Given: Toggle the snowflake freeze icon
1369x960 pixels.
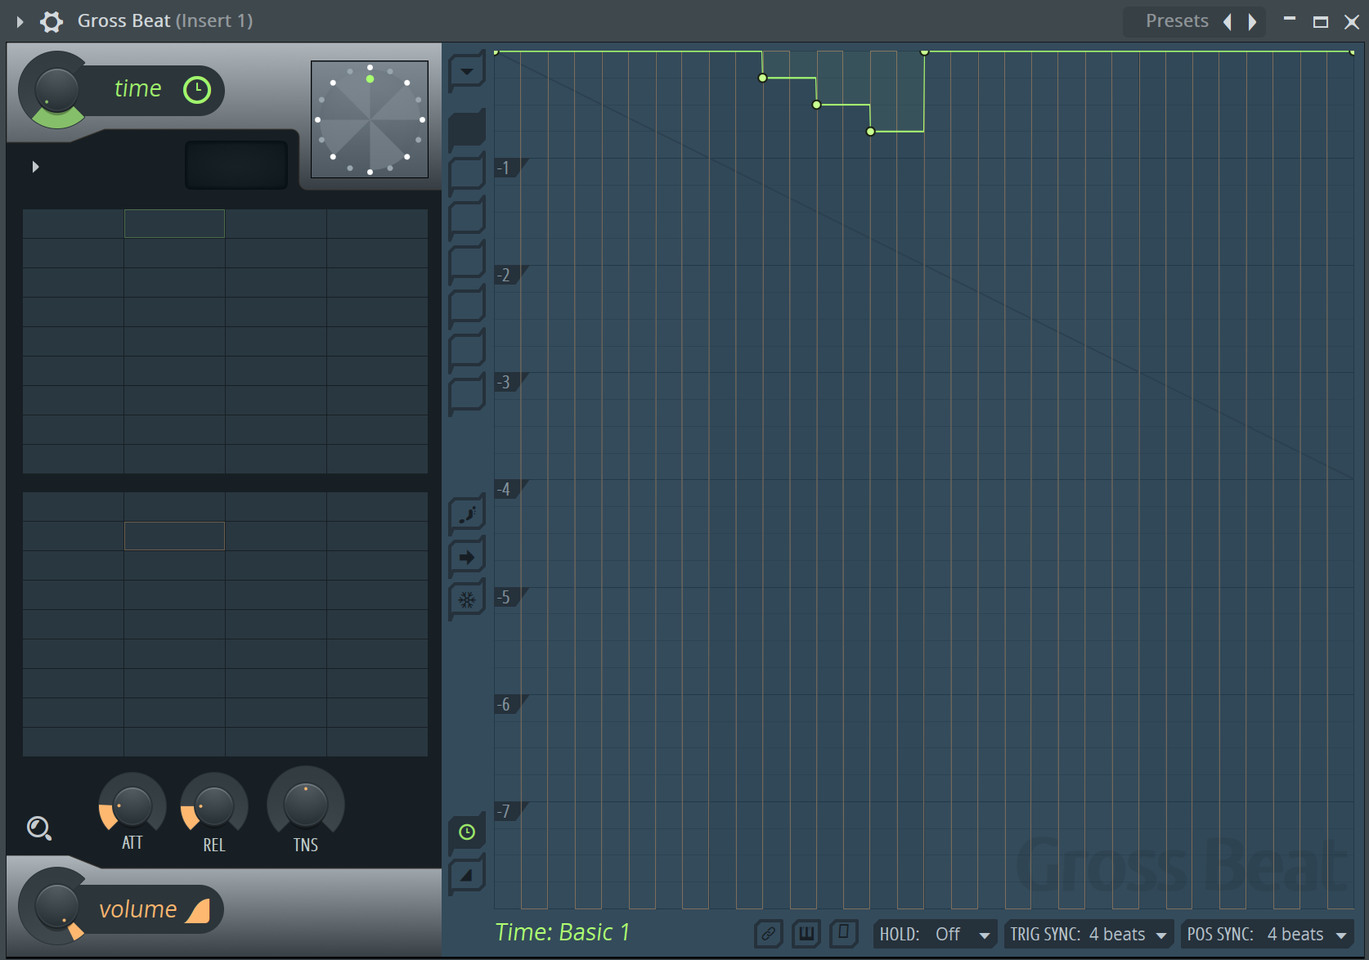Looking at the screenshot, I should pyautogui.click(x=467, y=600).
